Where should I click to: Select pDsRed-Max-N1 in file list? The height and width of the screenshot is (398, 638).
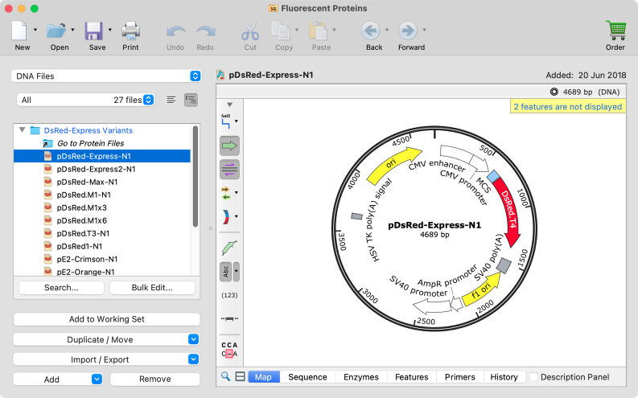coord(101,182)
